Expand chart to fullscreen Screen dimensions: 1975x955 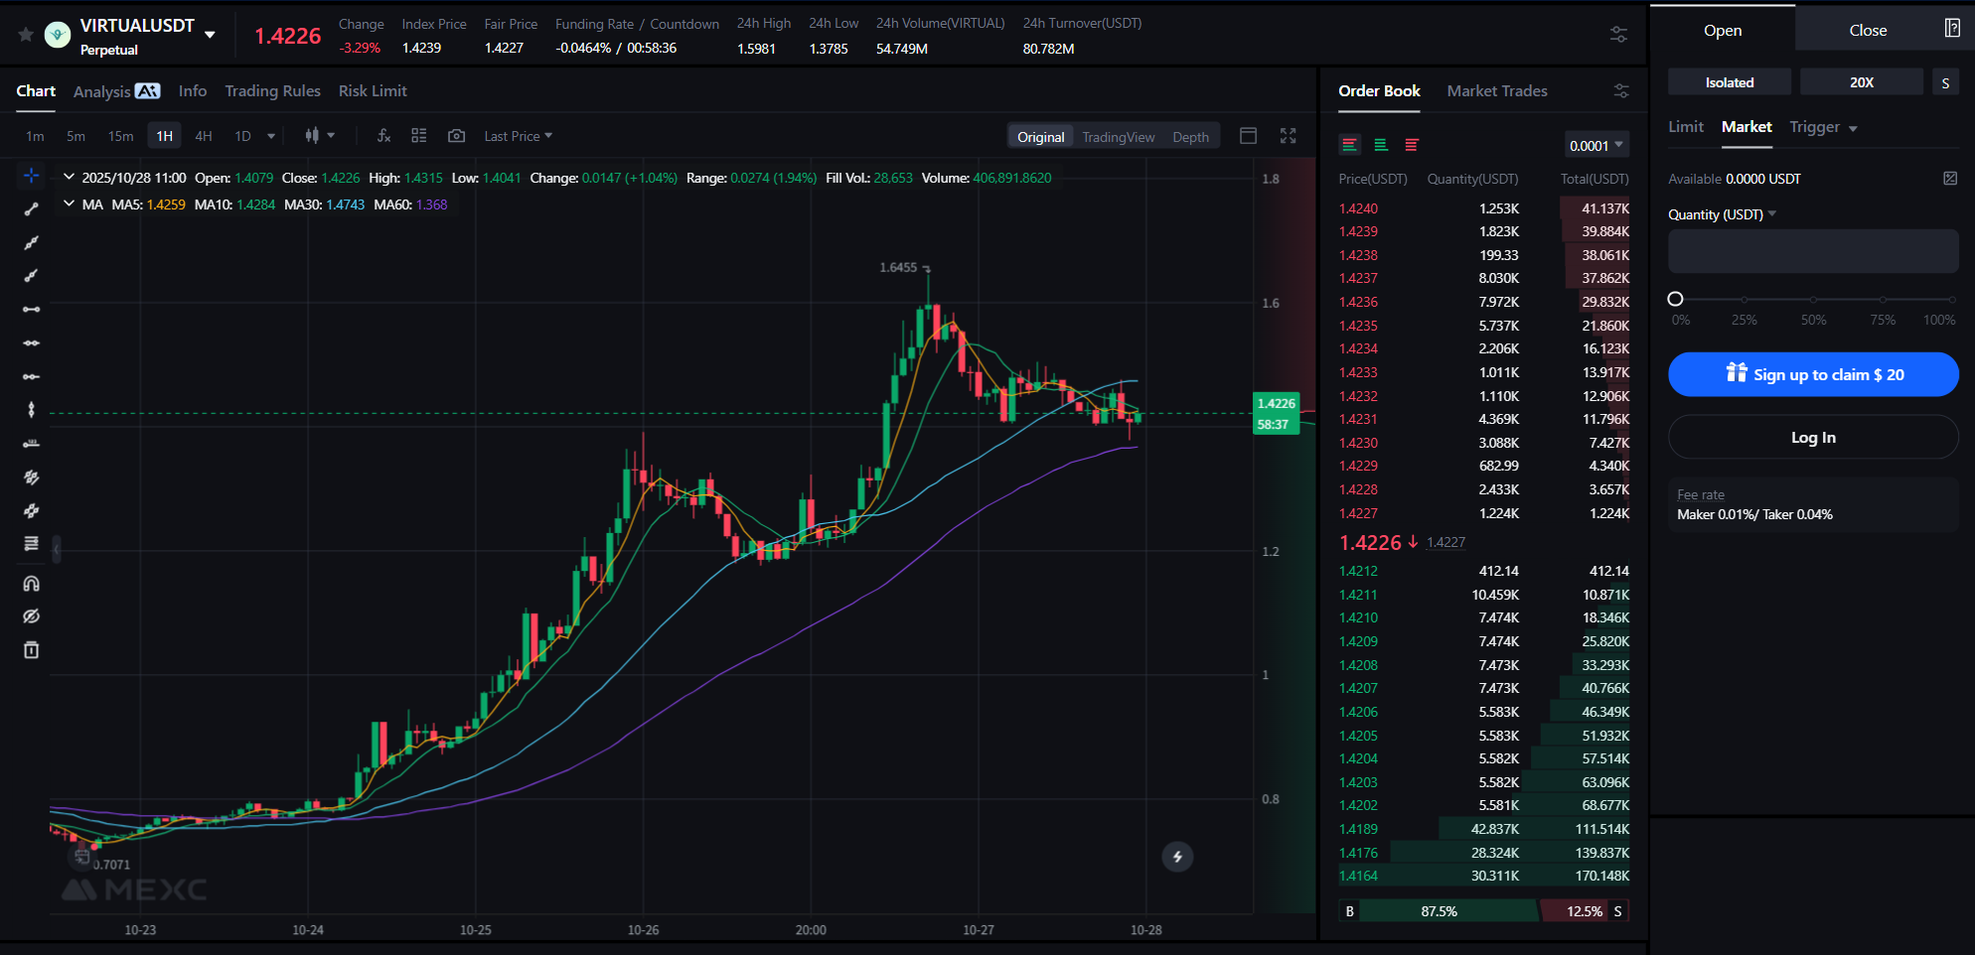1288,136
